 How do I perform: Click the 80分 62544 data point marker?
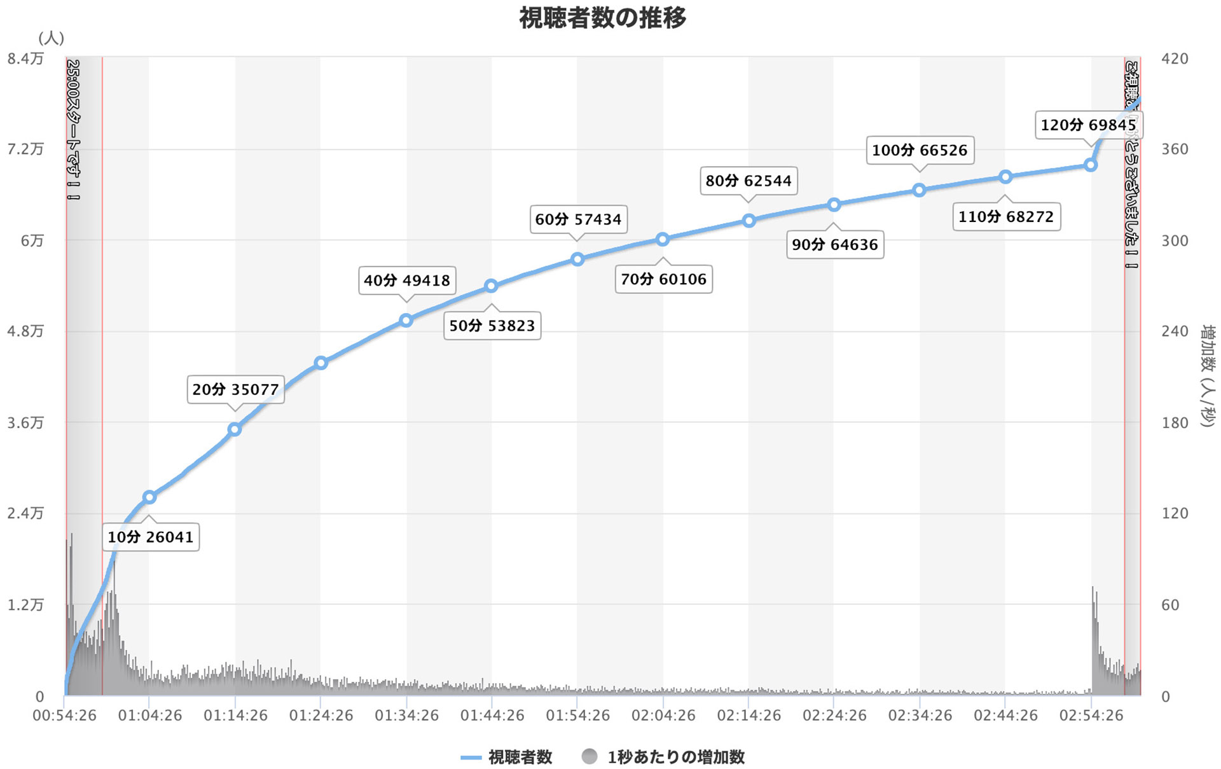(x=749, y=220)
